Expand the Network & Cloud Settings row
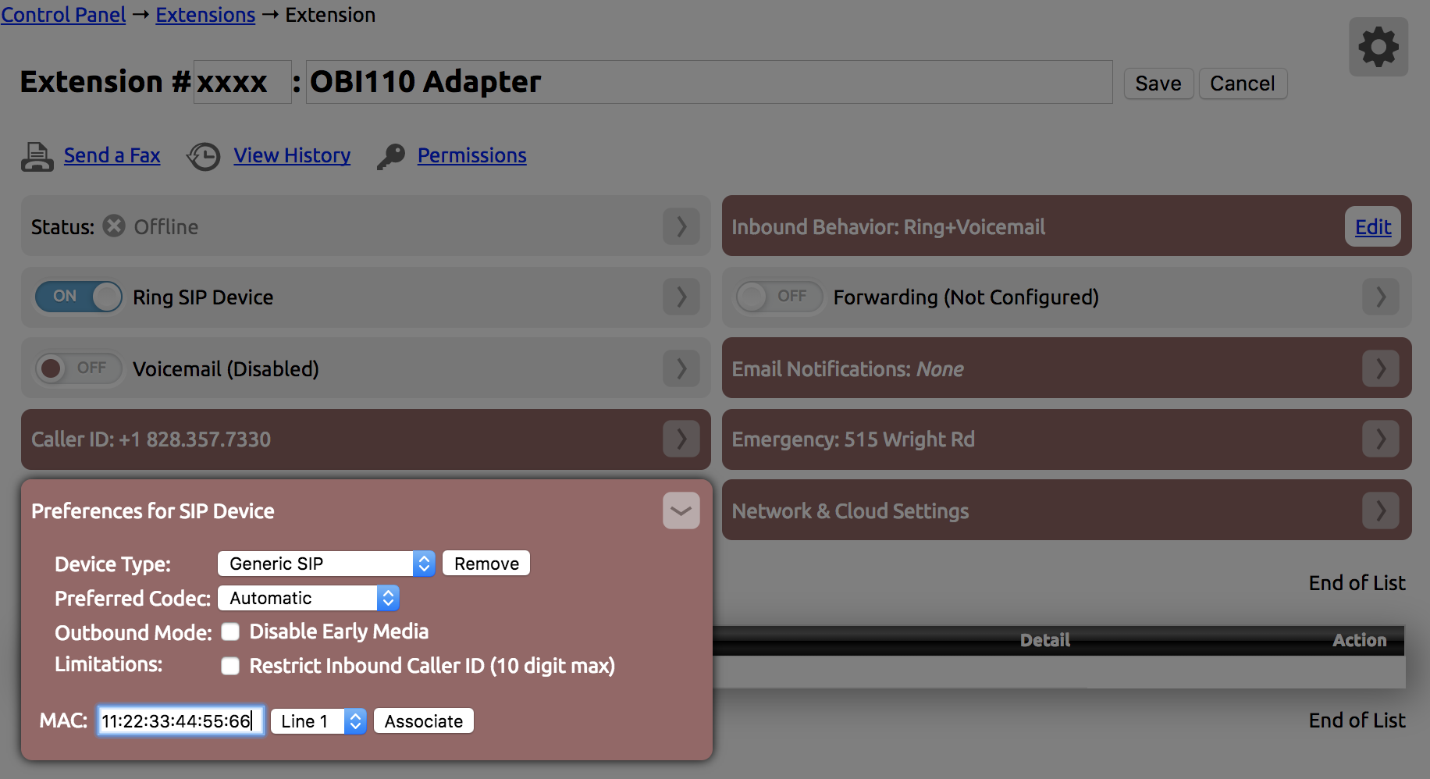This screenshot has width=1430, height=779. [x=1380, y=511]
